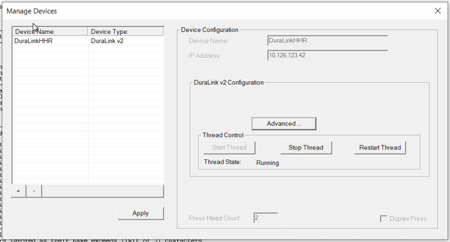This screenshot has width=450, height=242.
Task: Remove a device with the minus button
Action: 34,191
